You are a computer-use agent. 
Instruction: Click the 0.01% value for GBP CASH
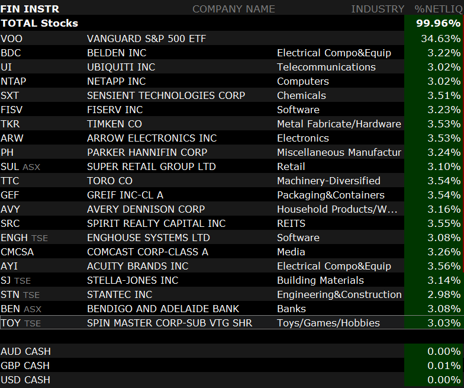tap(444, 365)
